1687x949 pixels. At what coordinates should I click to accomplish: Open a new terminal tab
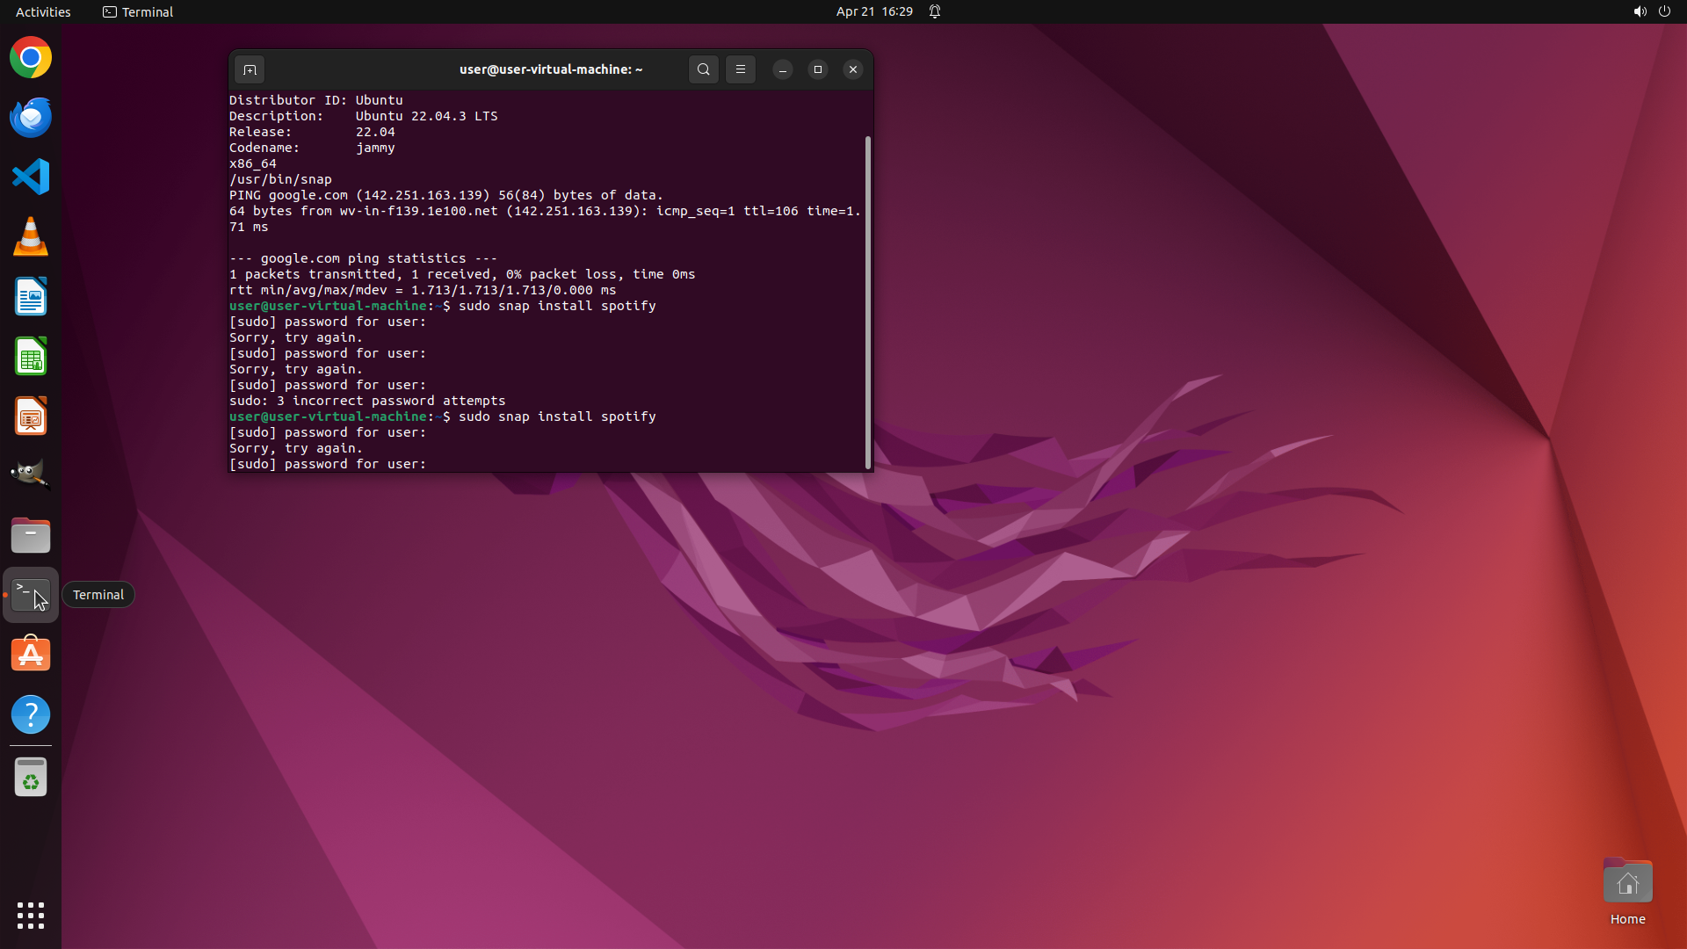click(250, 69)
